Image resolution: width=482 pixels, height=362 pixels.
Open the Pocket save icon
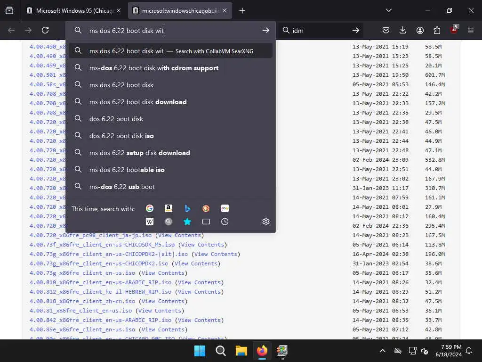pos(386,30)
